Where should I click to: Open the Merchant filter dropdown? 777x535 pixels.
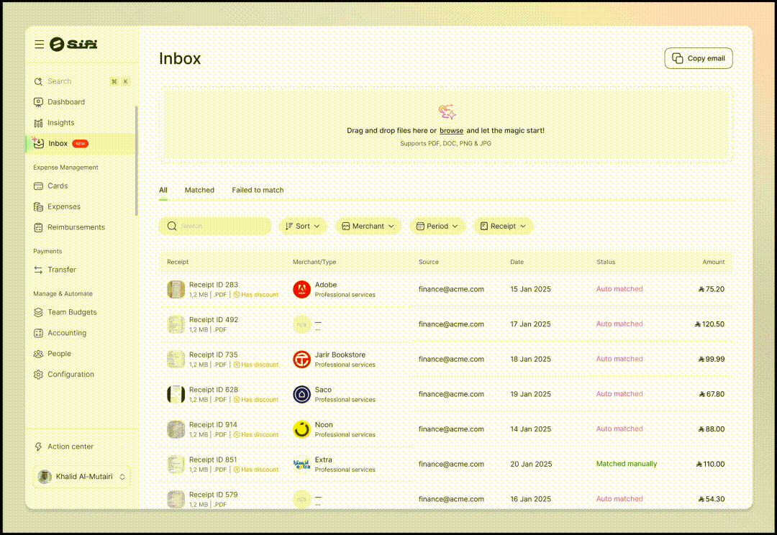(x=368, y=226)
